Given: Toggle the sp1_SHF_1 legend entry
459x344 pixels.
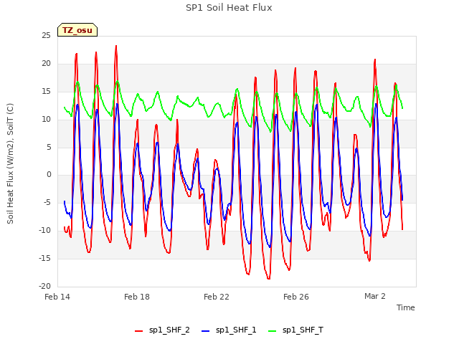Looking at the screenshot, I should coord(229,330).
